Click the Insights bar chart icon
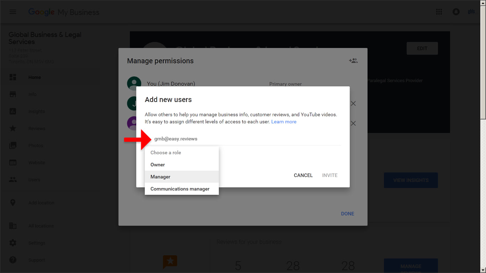This screenshot has height=273, width=486. [x=13, y=111]
